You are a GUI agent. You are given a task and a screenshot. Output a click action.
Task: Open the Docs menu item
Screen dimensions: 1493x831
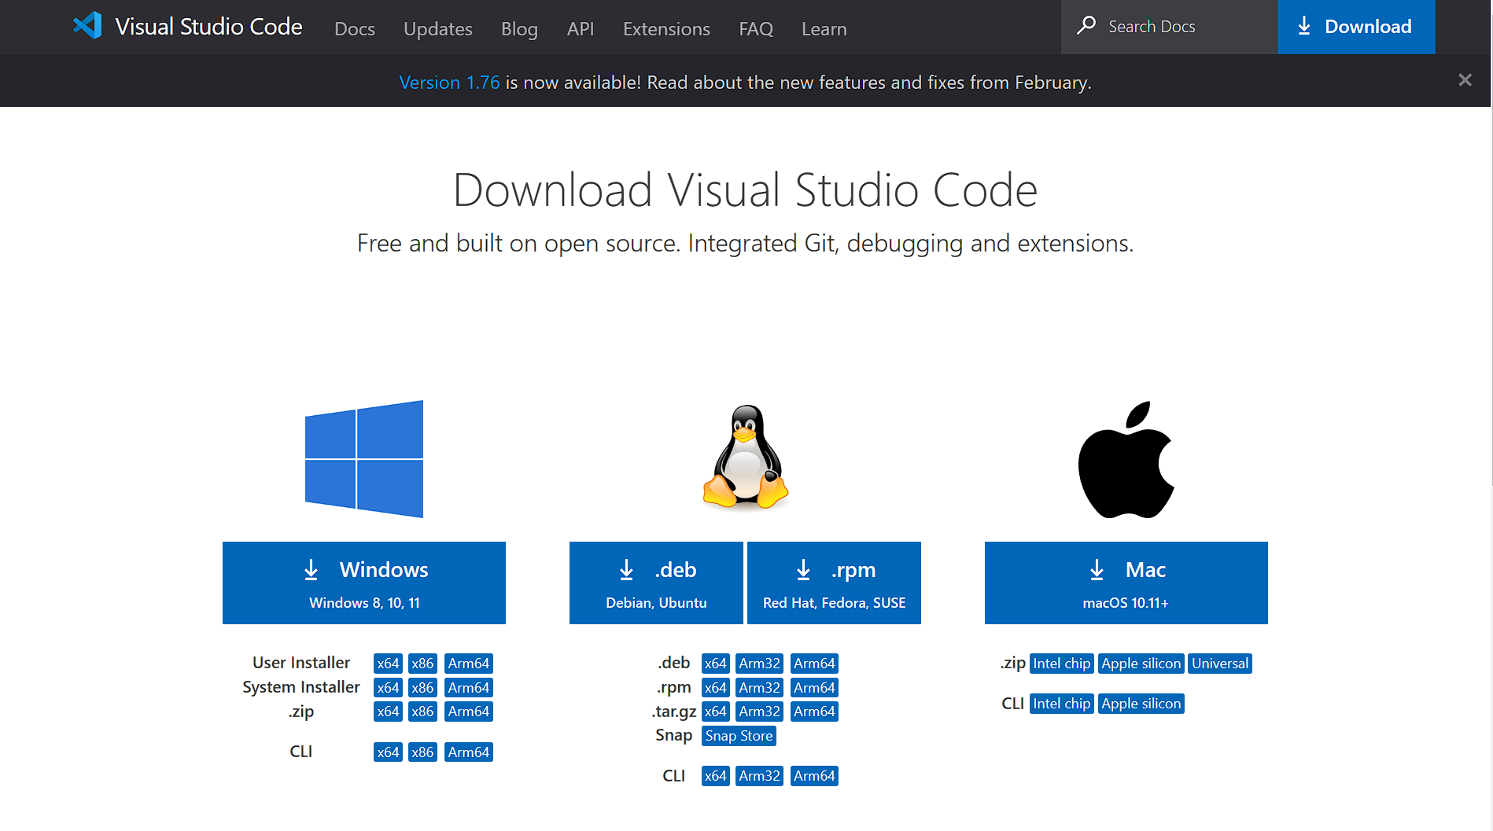point(355,29)
